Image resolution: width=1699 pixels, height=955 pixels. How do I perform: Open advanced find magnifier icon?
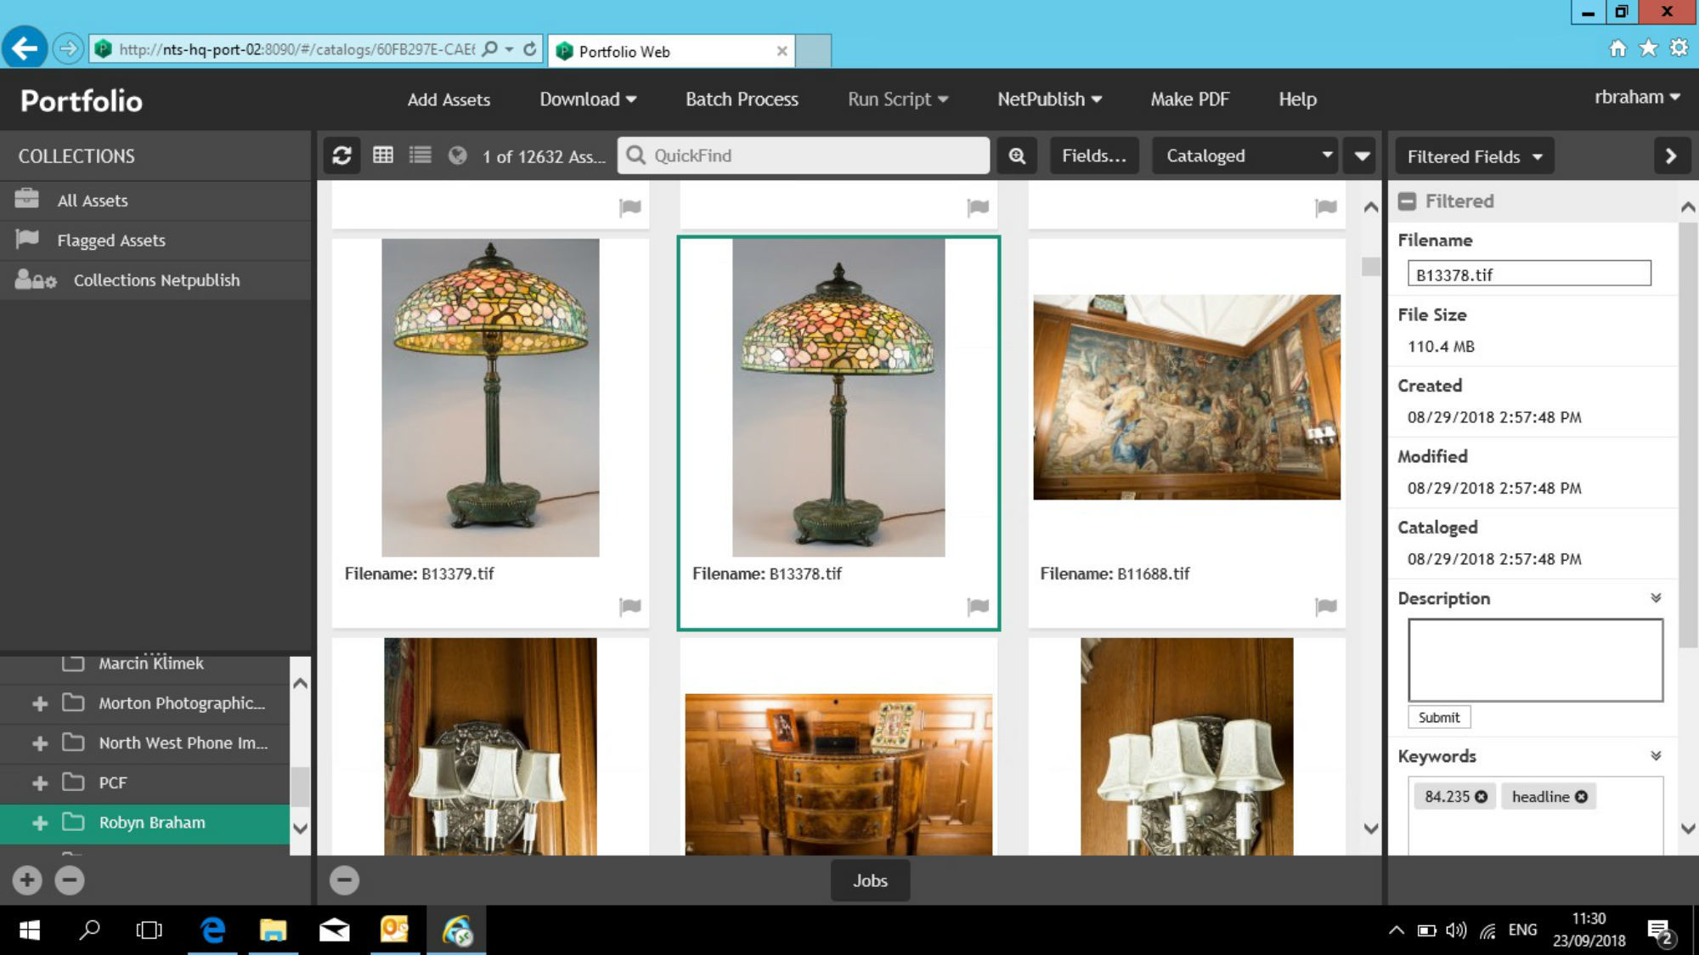(1017, 155)
